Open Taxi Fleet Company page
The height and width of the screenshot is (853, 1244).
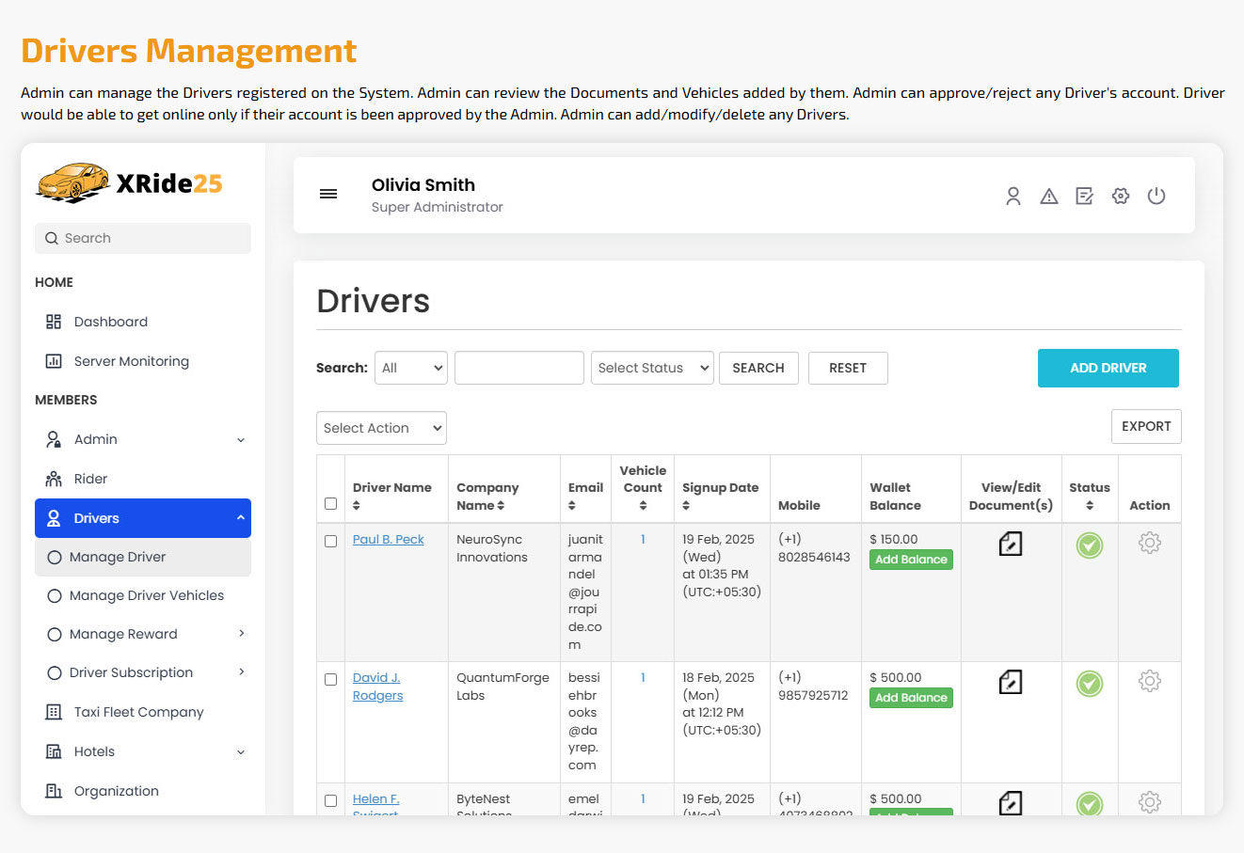[x=138, y=712]
